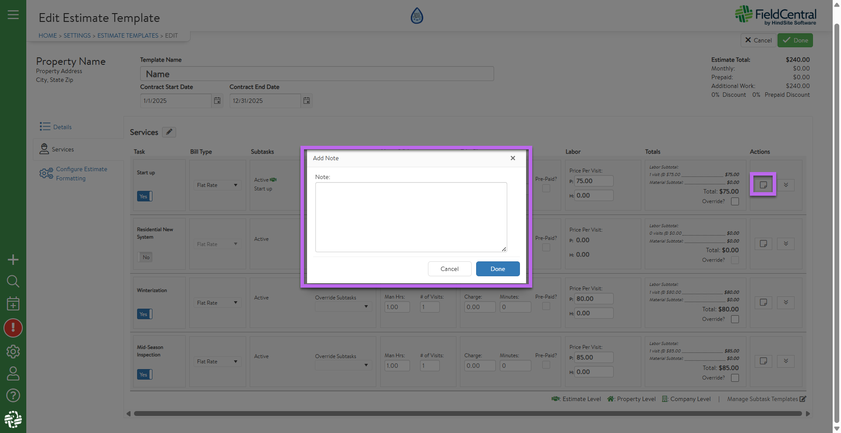
Task: Open the hamburger menu in the sidebar
Action: click(x=13, y=15)
